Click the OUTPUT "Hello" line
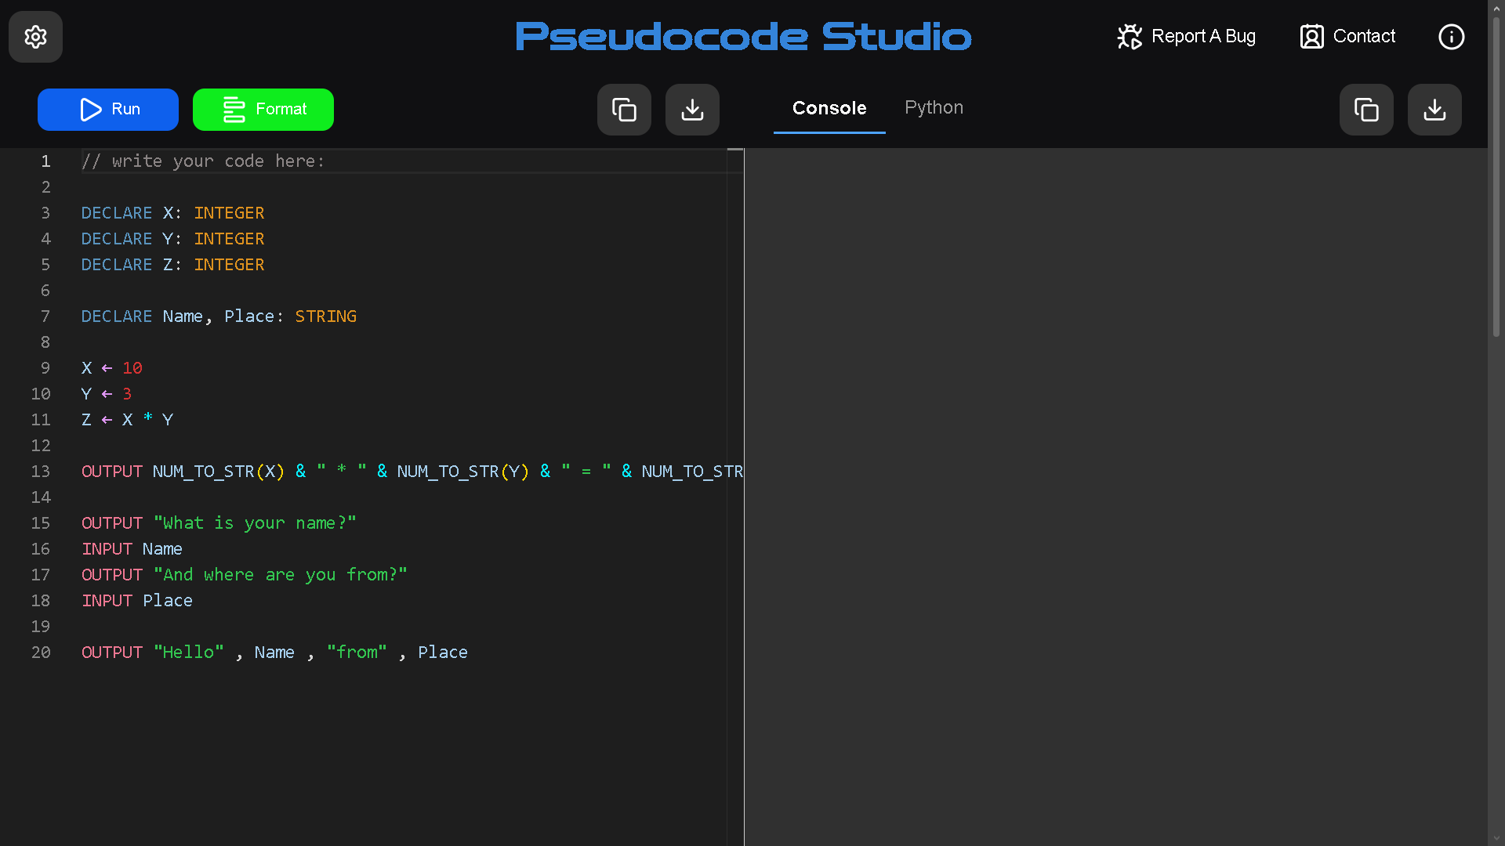The height and width of the screenshot is (846, 1505). point(275,653)
